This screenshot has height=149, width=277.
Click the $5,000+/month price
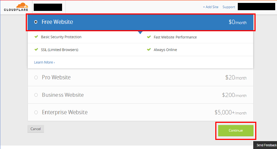tap(231, 112)
